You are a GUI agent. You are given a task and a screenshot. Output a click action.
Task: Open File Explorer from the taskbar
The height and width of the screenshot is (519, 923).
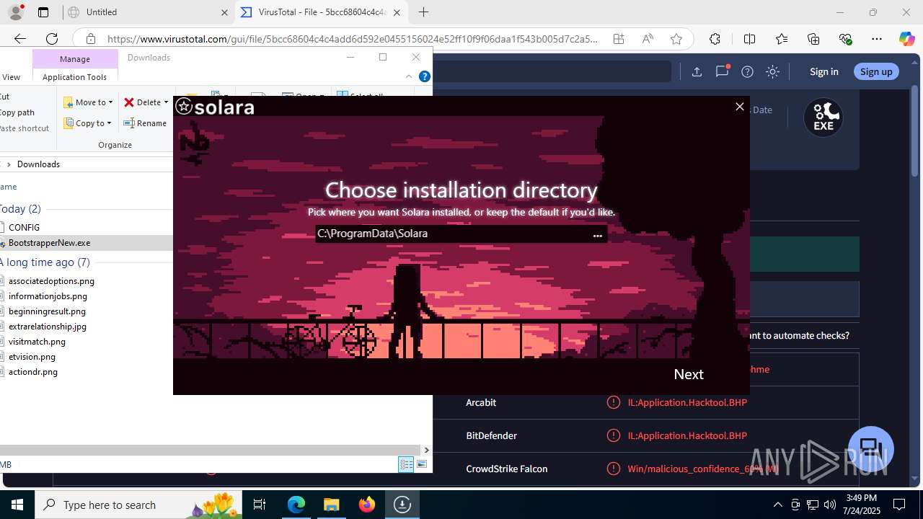click(331, 505)
